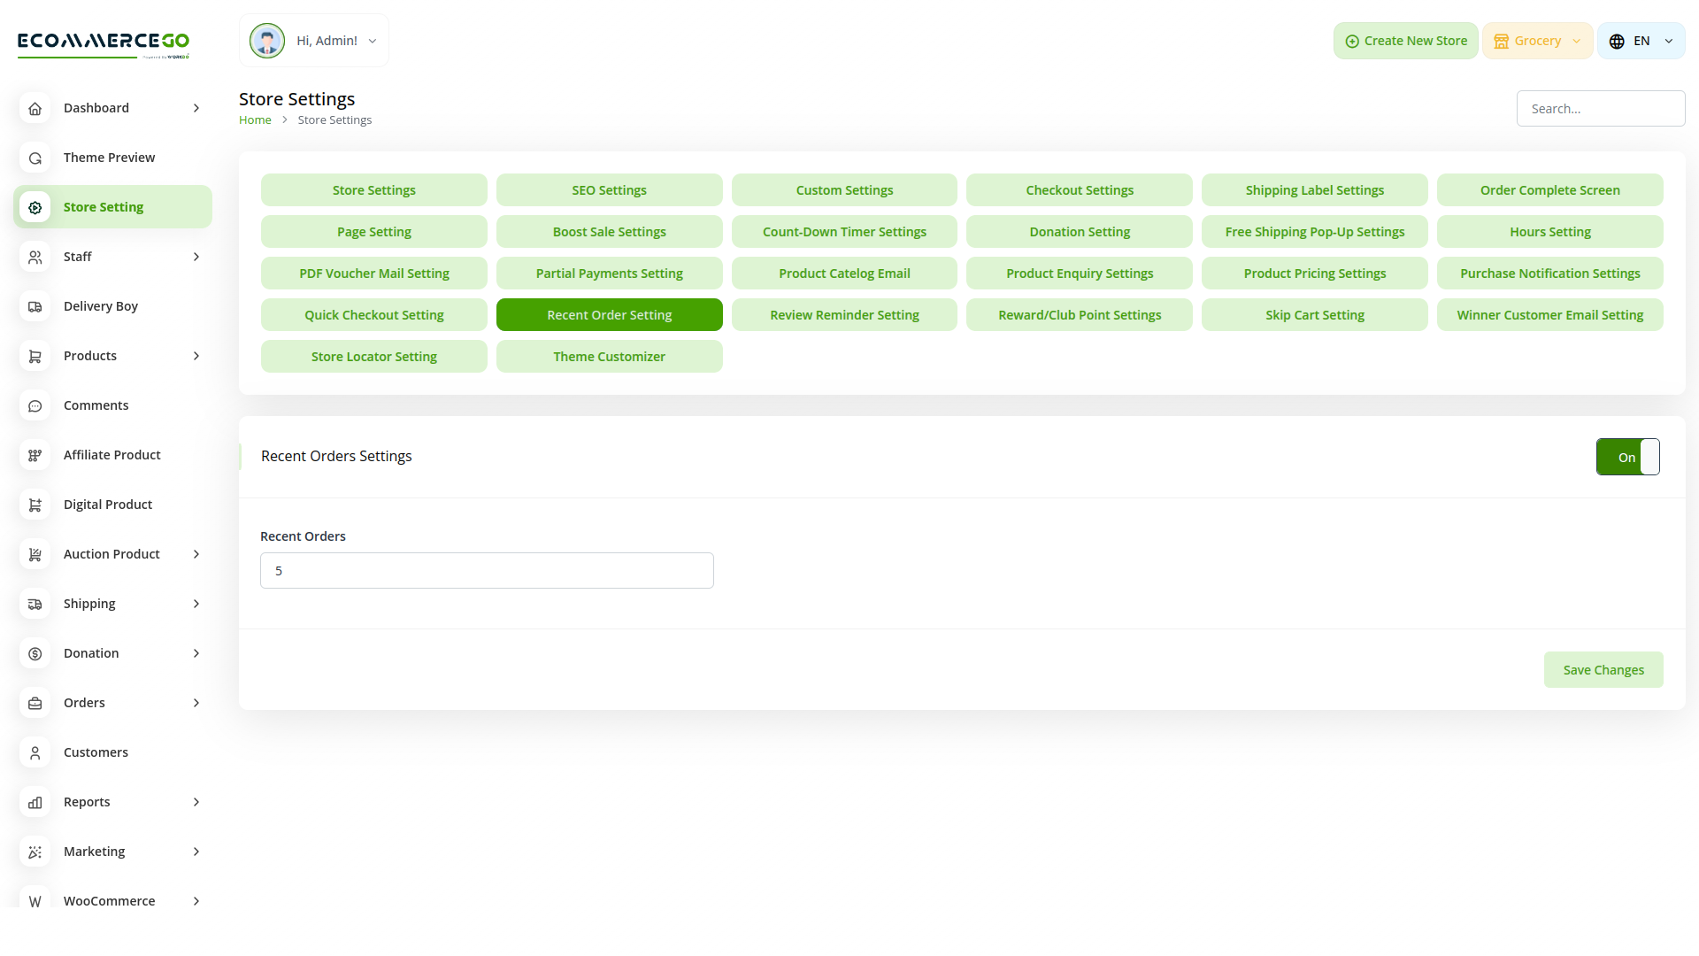Image resolution: width=1699 pixels, height=956 pixels.
Task: Open the Grocery store dropdown
Action: (1537, 41)
